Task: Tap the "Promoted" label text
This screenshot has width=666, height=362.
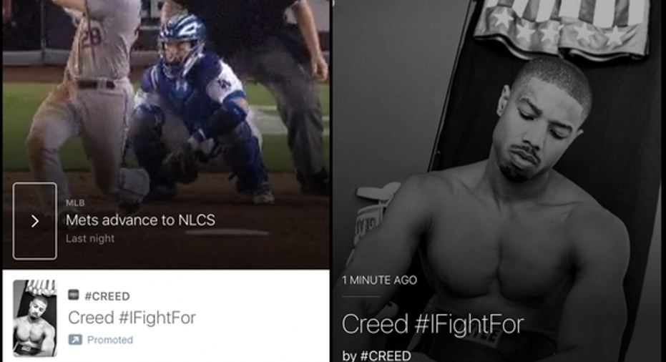Action: (x=110, y=340)
